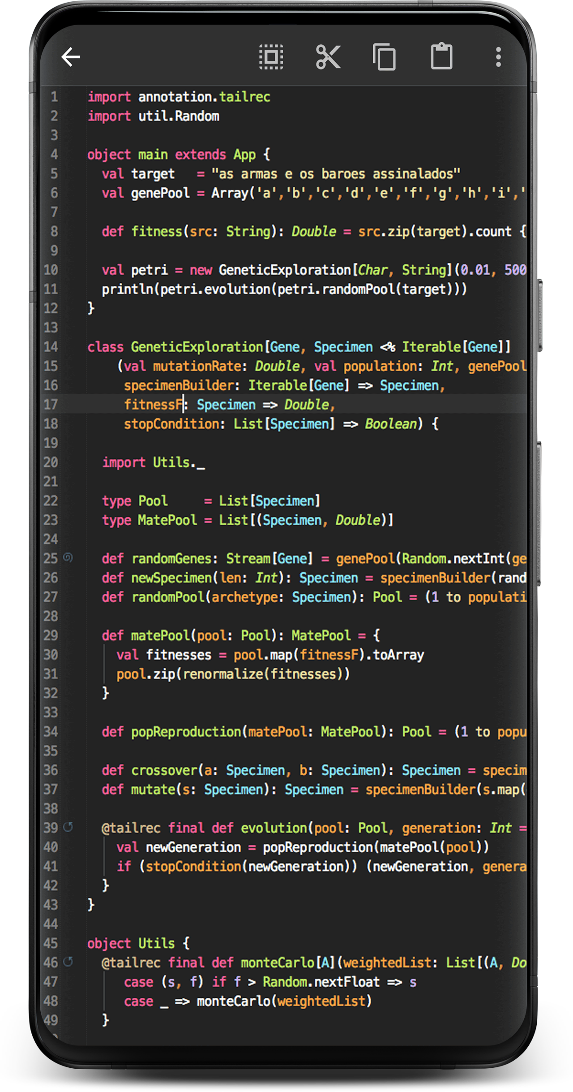
Task: Click 'import Utils._' on line 20
Action: pos(153,462)
